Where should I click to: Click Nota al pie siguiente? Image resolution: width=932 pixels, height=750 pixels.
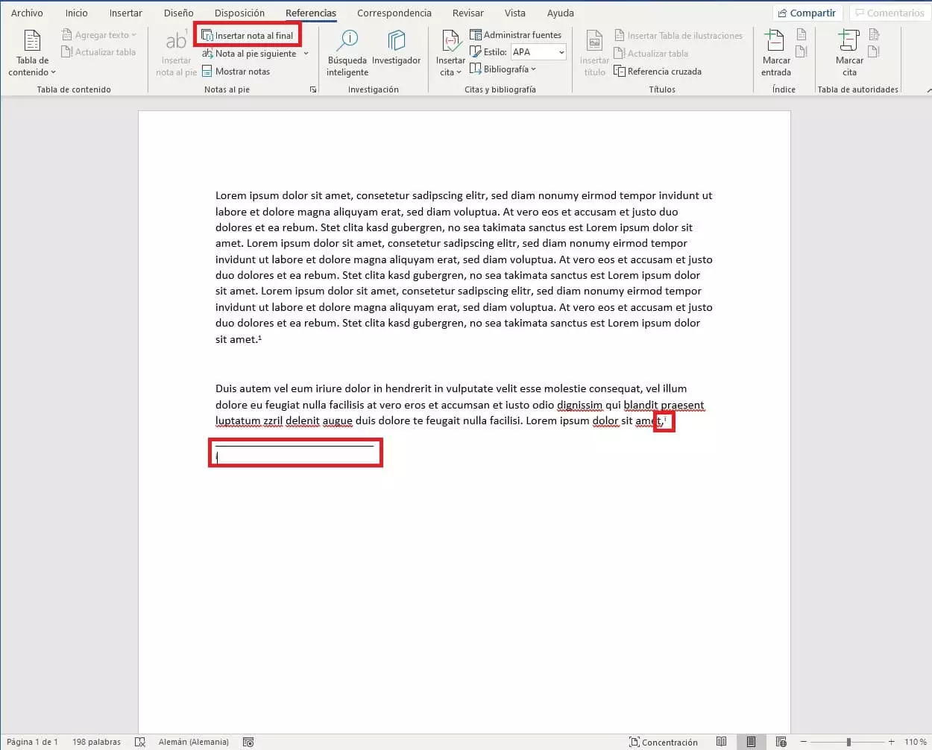click(x=250, y=54)
